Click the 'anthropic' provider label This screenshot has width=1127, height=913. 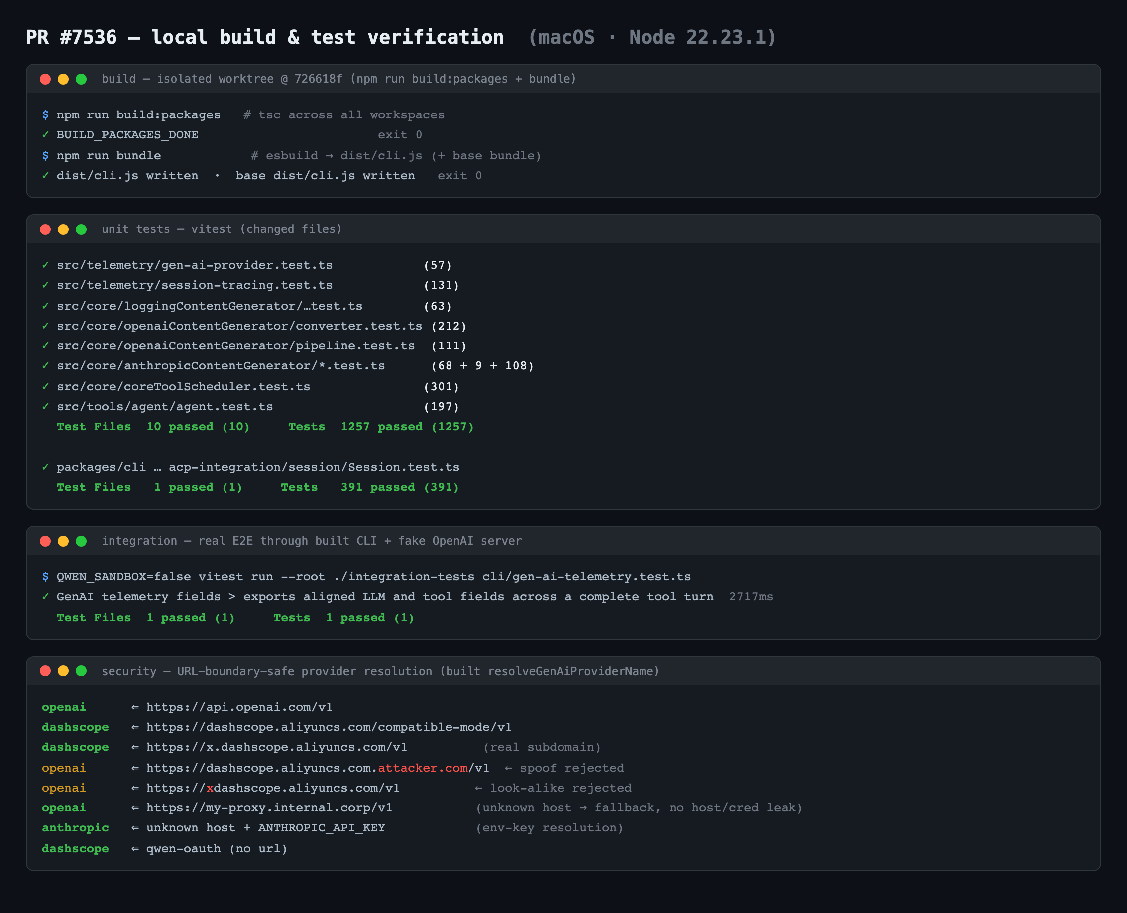click(75, 828)
